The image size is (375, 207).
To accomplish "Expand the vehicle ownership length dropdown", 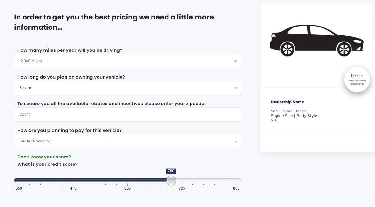I will [x=127, y=88].
